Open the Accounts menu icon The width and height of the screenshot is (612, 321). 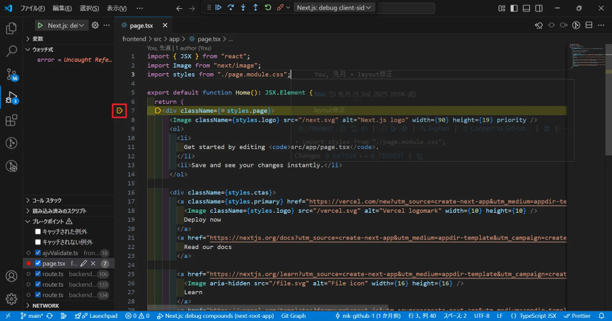pyautogui.click(x=11, y=276)
